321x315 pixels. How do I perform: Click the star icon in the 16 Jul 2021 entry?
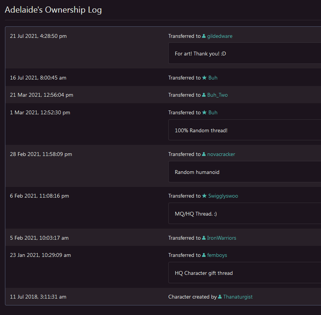(204, 78)
